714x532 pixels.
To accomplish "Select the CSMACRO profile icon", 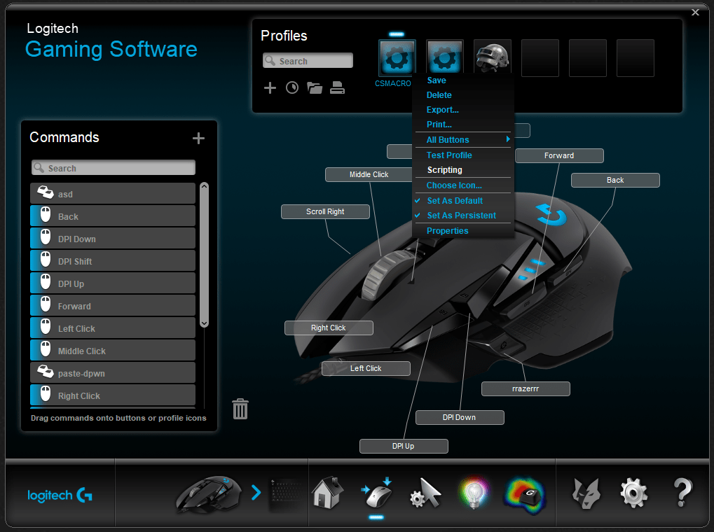I will pos(397,57).
